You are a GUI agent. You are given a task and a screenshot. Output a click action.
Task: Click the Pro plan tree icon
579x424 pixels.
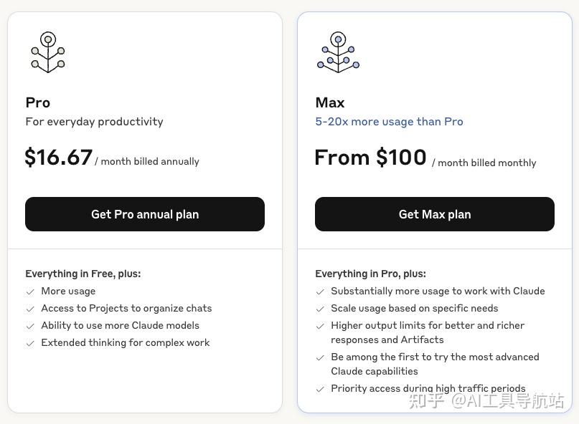[48, 52]
